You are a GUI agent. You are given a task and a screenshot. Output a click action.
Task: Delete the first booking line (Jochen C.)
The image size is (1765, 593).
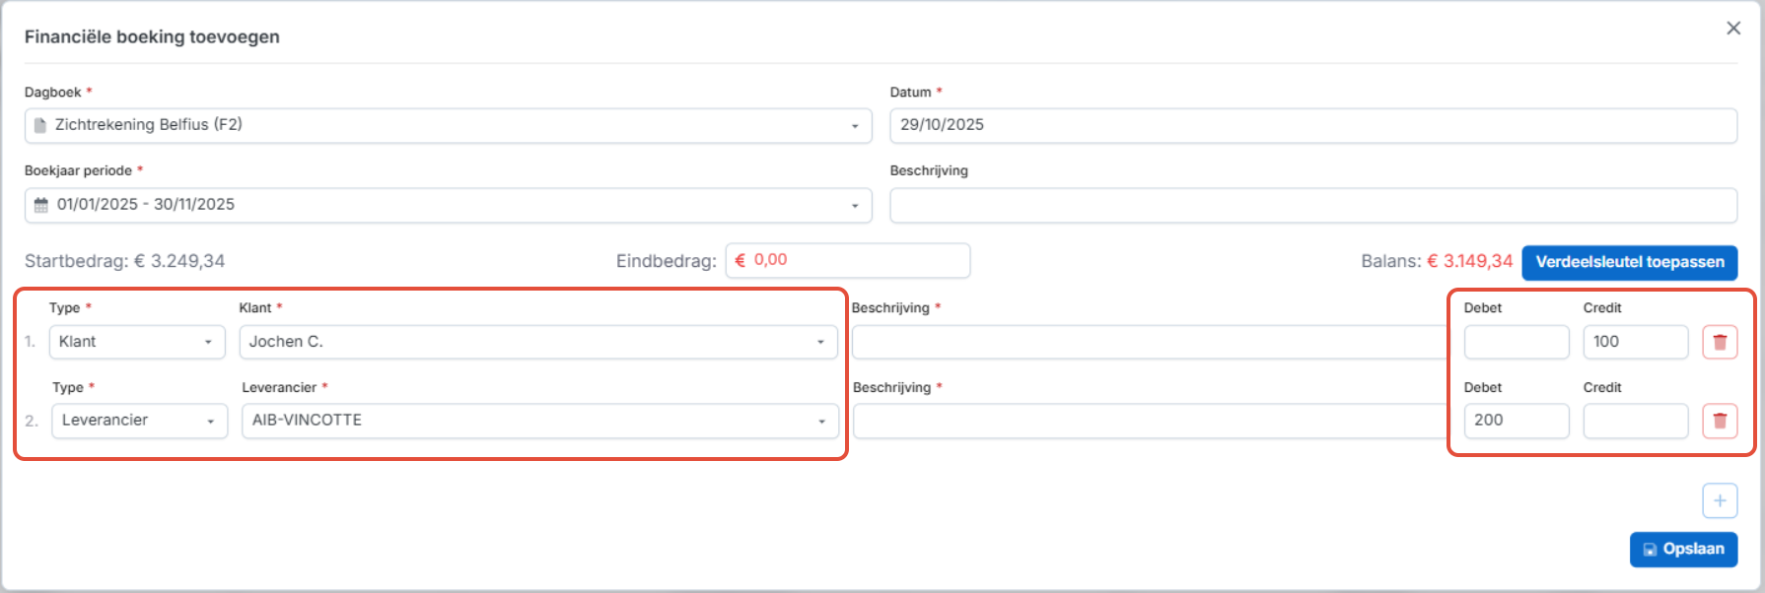point(1720,342)
